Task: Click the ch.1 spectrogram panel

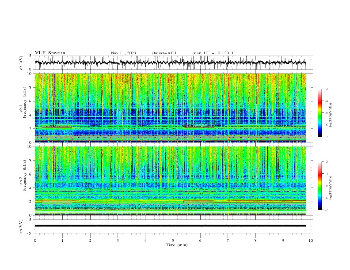Action: point(170,108)
